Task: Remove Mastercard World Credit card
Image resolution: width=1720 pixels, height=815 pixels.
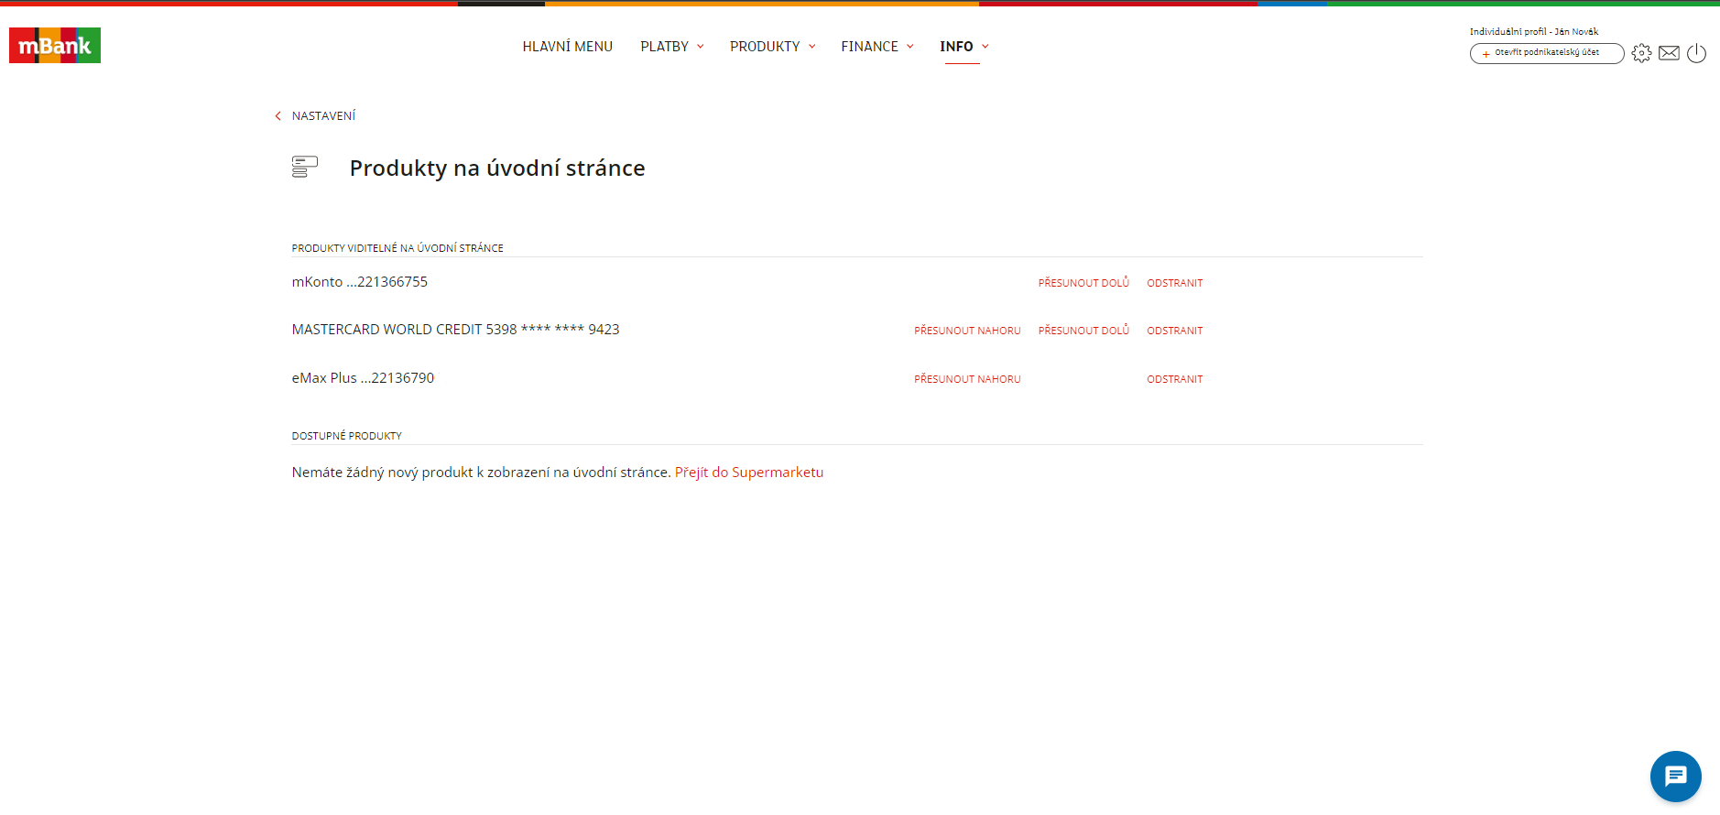Action: click(x=1174, y=331)
